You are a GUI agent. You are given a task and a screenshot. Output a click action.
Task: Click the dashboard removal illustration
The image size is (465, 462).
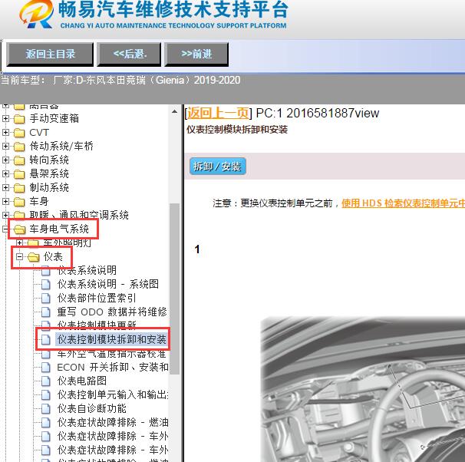coord(363,389)
